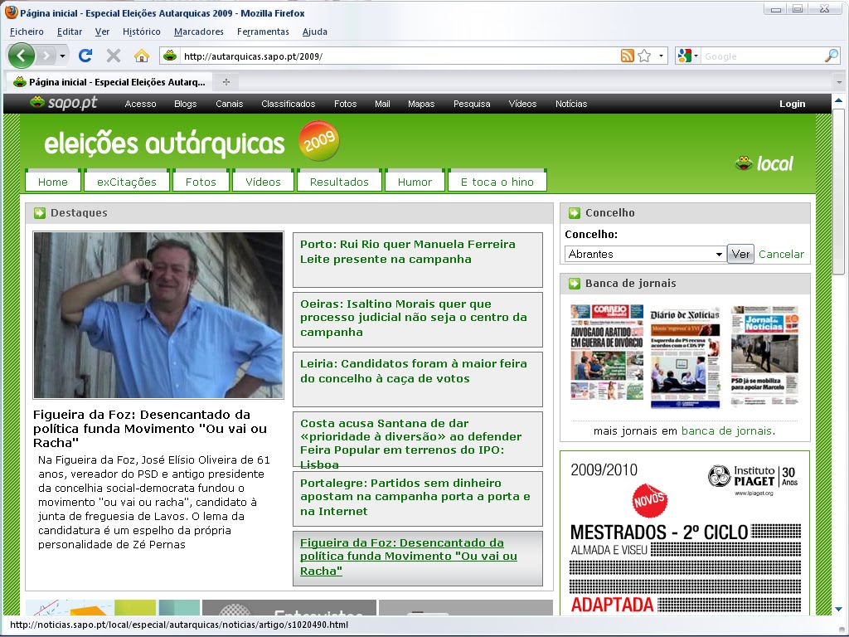Select the Home site tab

[x=52, y=182]
